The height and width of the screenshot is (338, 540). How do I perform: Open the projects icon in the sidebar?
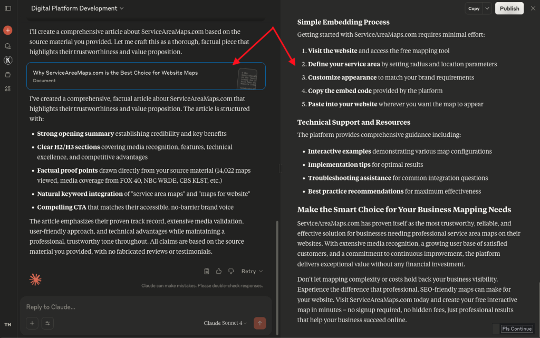coord(8,75)
